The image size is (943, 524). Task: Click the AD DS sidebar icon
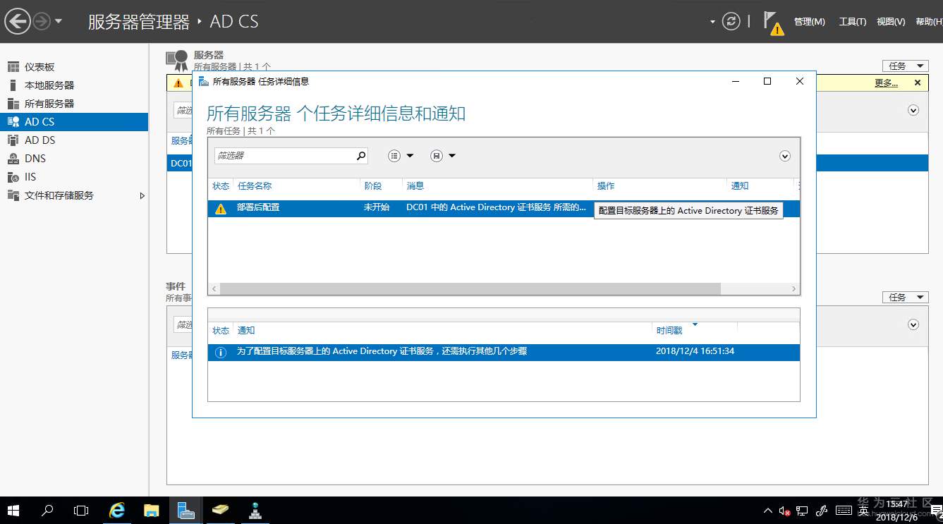pos(13,140)
